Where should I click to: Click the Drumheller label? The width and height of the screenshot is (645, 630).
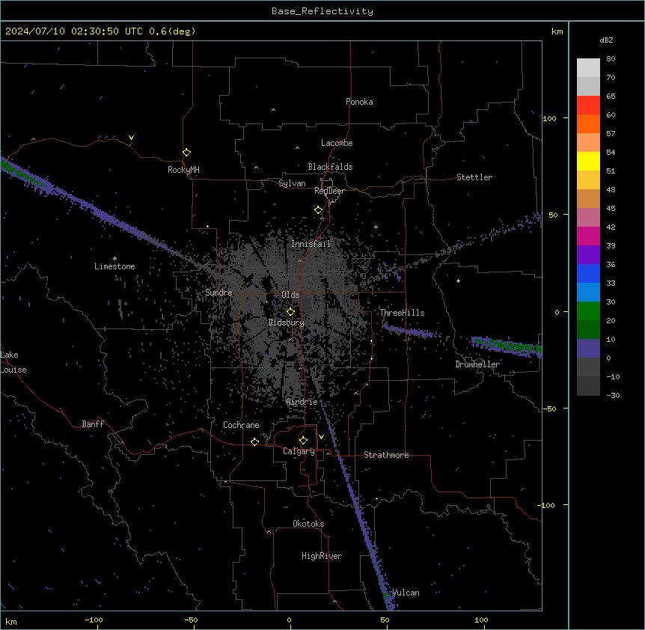pyautogui.click(x=477, y=364)
